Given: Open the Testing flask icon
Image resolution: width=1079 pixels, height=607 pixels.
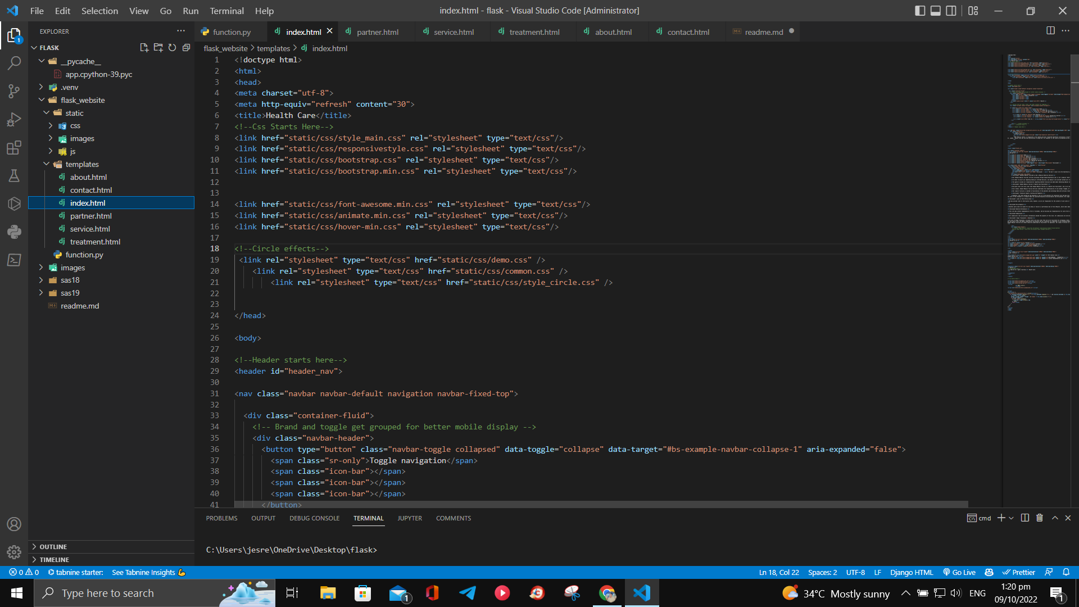Looking at the screenshot, I should [14, 176].
